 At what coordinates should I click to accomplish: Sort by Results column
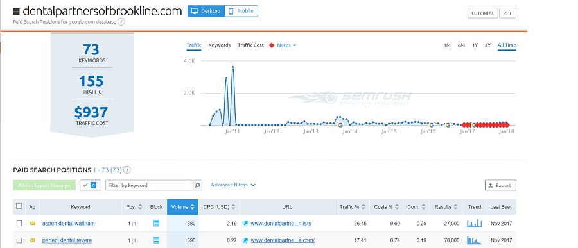[446, 207]
